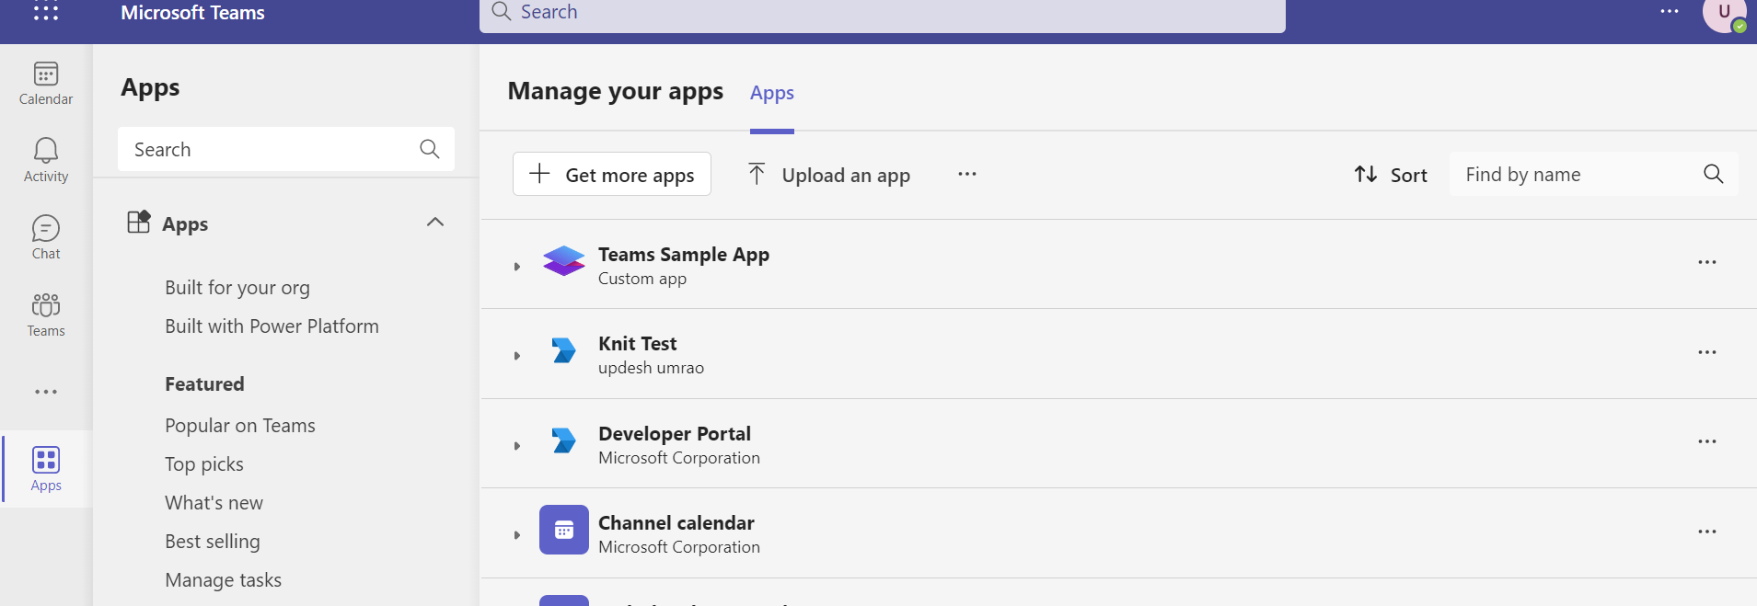Switch to the Apps tab

coord(772,93)
